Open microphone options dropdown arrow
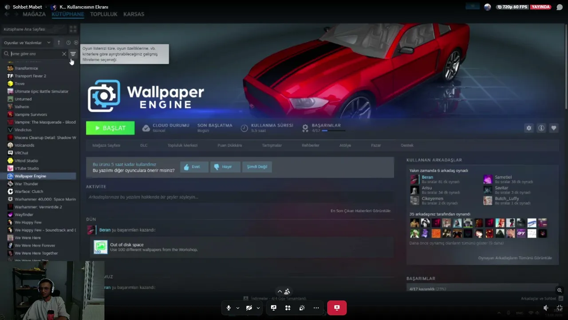Viewport: 568px width, 320px height. pyautogui.click(x=238, y=308)
